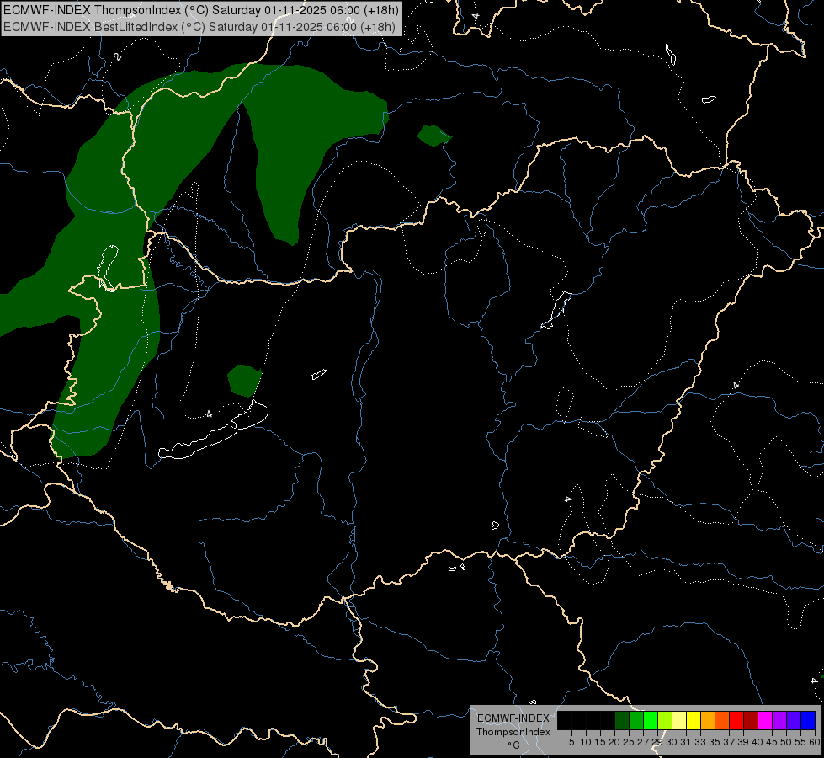Click the BestLiftedIndex title line at top
The height and width of the screenshot is (758, 824).
point(199,26)
